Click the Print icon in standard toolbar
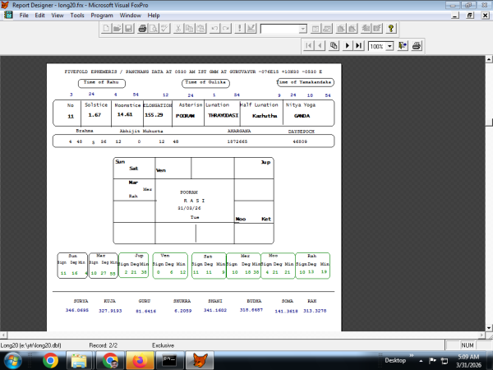Viewport: 493px width, 370px height. (x=142, y=29)
